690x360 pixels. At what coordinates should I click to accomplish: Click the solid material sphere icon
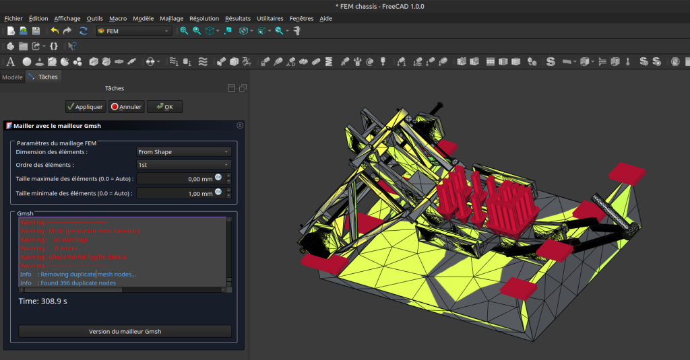coord(27,61)
